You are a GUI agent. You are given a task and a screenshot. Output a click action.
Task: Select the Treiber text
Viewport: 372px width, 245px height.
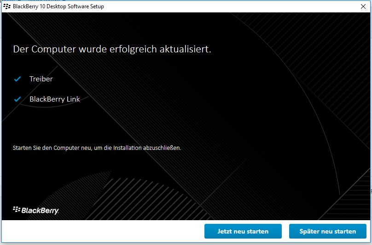coord(41,79)
